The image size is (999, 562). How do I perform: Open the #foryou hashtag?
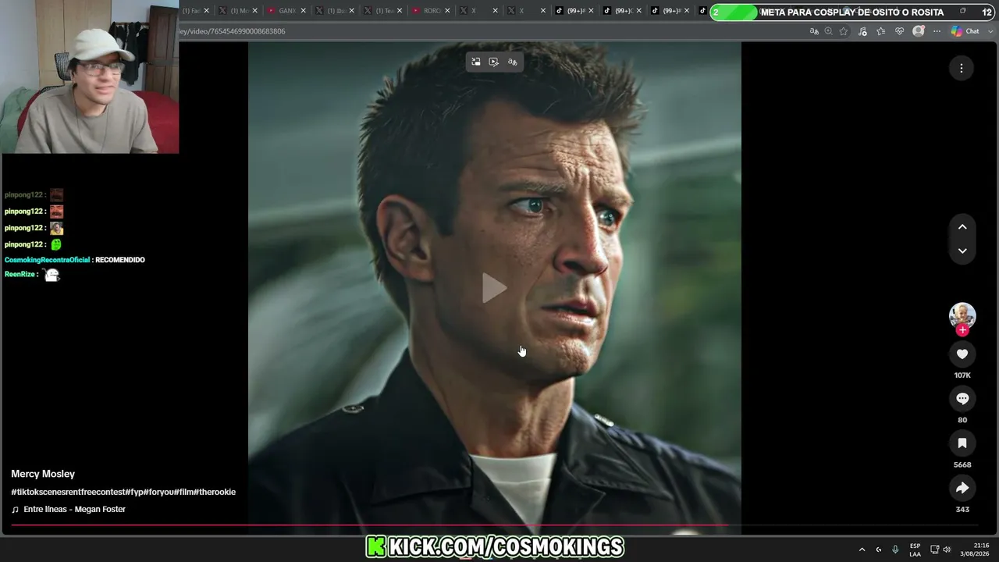coord(158,492)
